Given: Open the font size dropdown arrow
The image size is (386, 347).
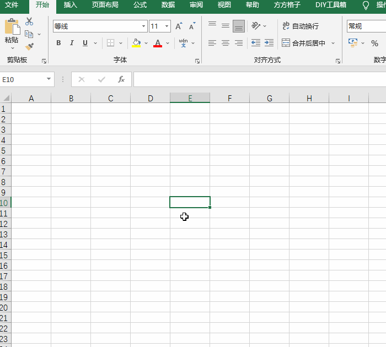Looking at the screenshot, I should (x=167, y=26).
